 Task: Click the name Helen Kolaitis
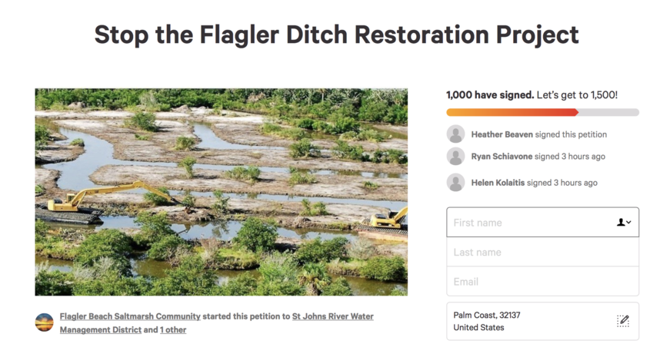coord(498,183)
